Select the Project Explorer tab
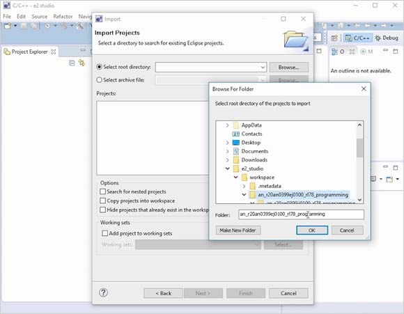The width and height of the screenshot is (404, 314). pos(30,52)
